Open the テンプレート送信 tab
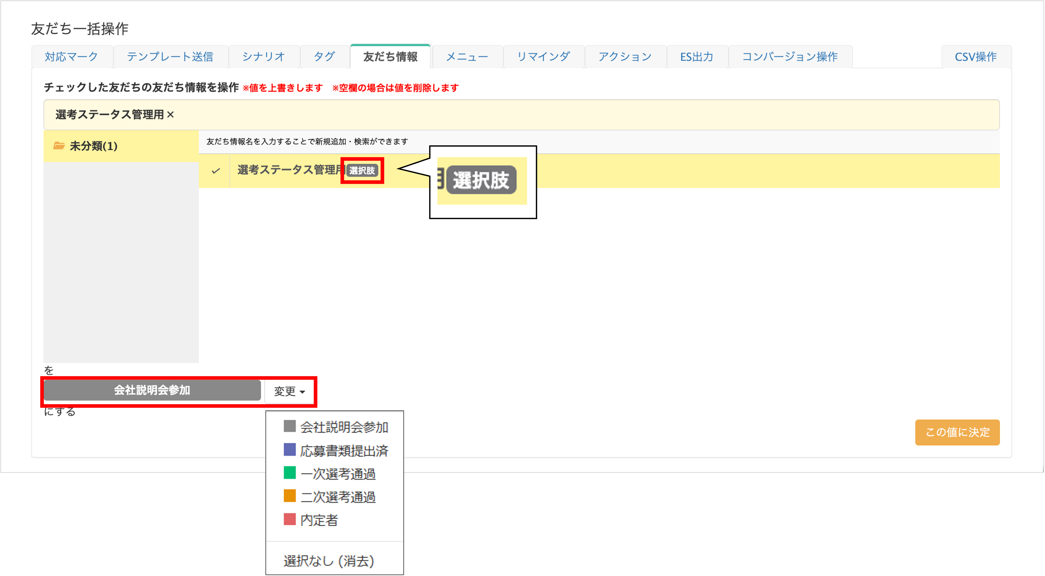This screenshot has width=1045, height=576. (x=170, y=57)
